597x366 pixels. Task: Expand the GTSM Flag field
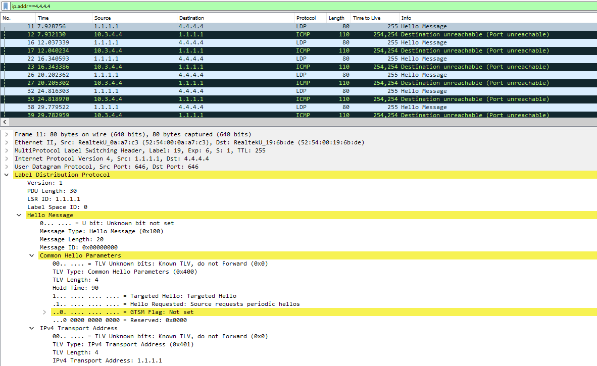(44, 312)
